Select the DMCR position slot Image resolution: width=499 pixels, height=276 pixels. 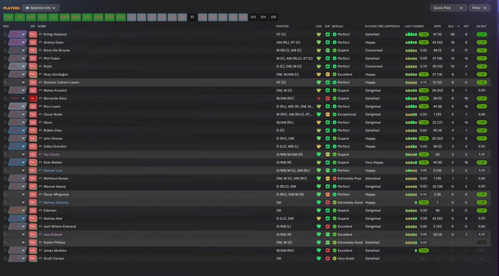(65, 17)
